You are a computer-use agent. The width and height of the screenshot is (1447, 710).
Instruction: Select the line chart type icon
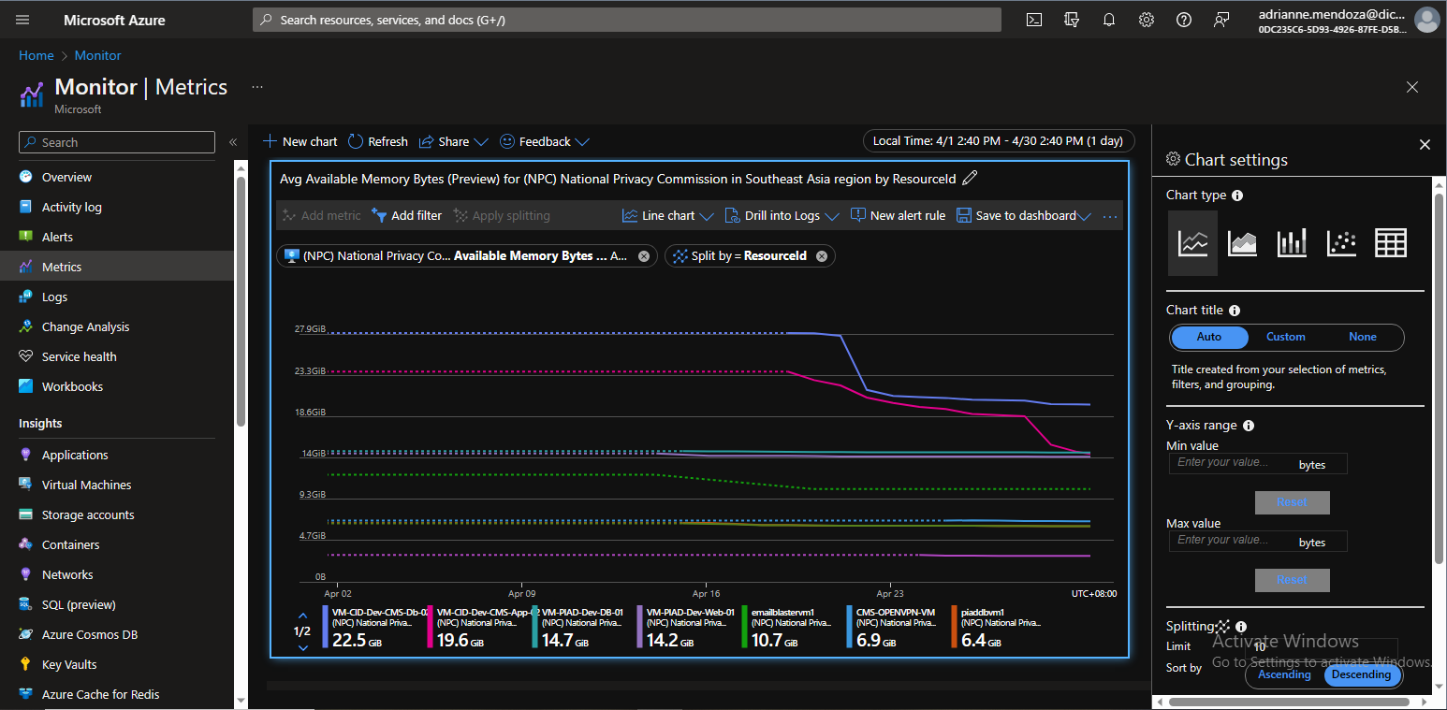click(x=1192, y=243)
